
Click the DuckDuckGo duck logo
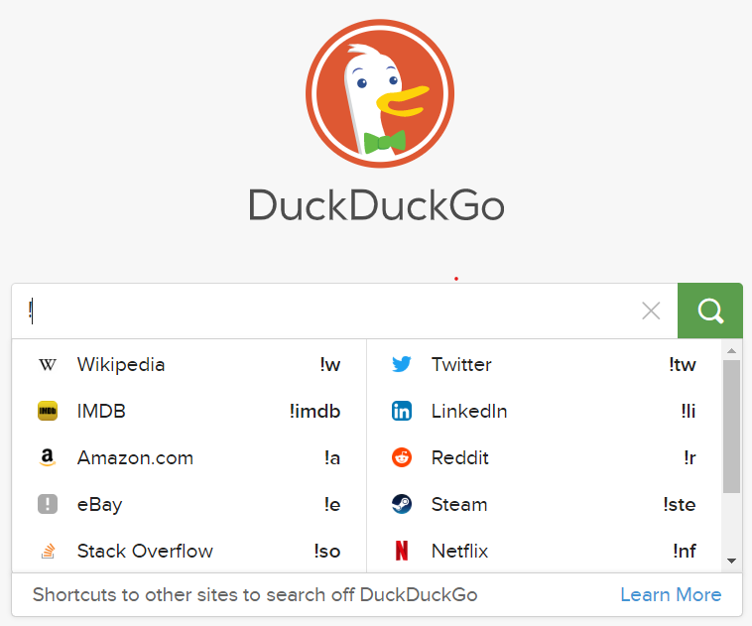[380, 93]
